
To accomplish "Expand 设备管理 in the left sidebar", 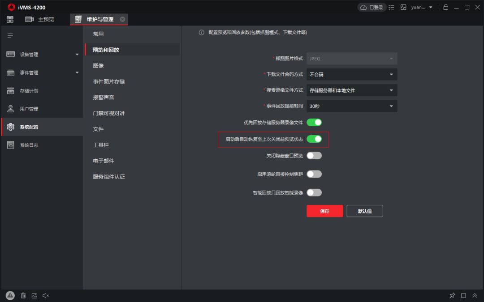I will pos(42,55).
